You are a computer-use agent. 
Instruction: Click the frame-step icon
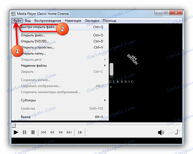(x=80, y=133)
